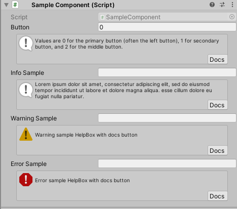This screenshot has width=237, height=209.
Task: Click the object picker circle for Script
Action: pos(232,17)
